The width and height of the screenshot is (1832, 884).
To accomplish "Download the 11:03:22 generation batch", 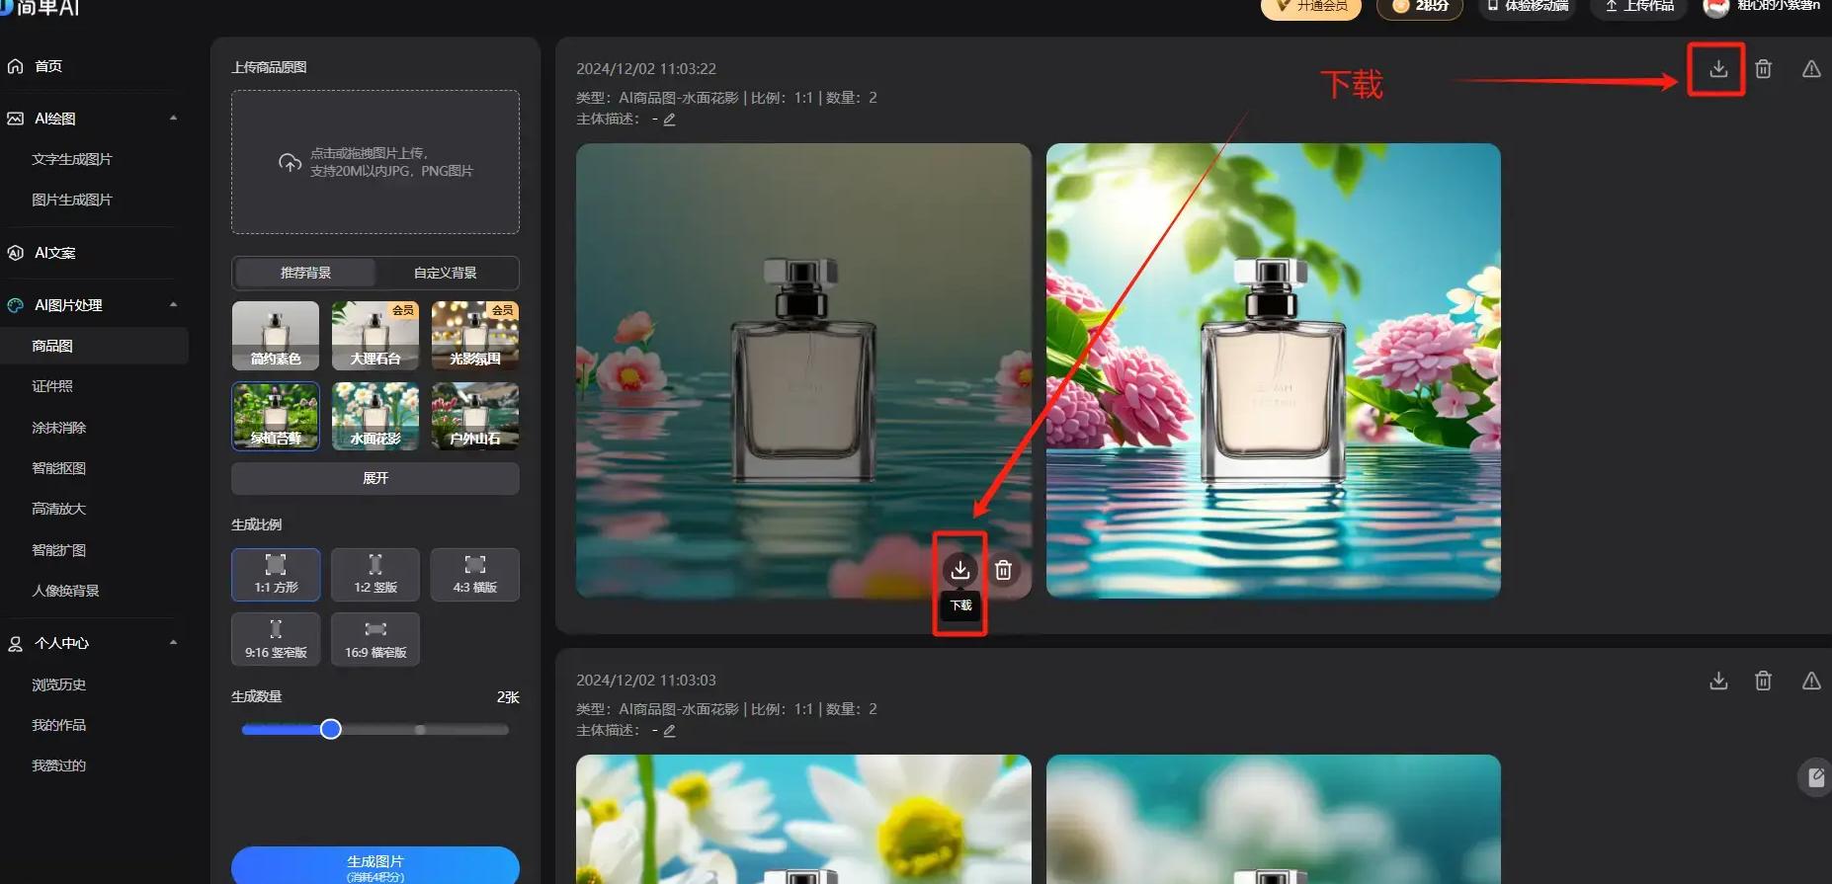I will [1718, 69].
